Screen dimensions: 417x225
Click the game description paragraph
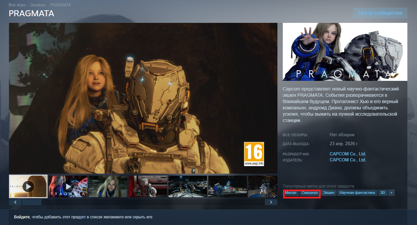(341, 105)
